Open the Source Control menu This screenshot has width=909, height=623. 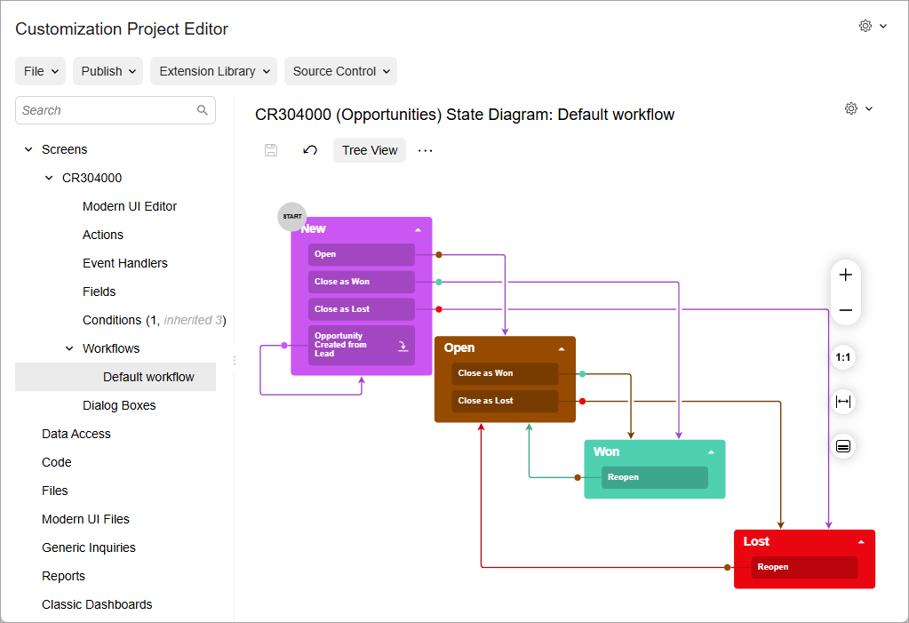(x=341, y=71)
